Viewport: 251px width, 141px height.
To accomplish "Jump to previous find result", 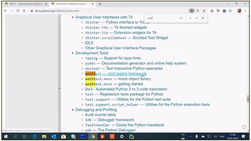I will tap(191, 18).
